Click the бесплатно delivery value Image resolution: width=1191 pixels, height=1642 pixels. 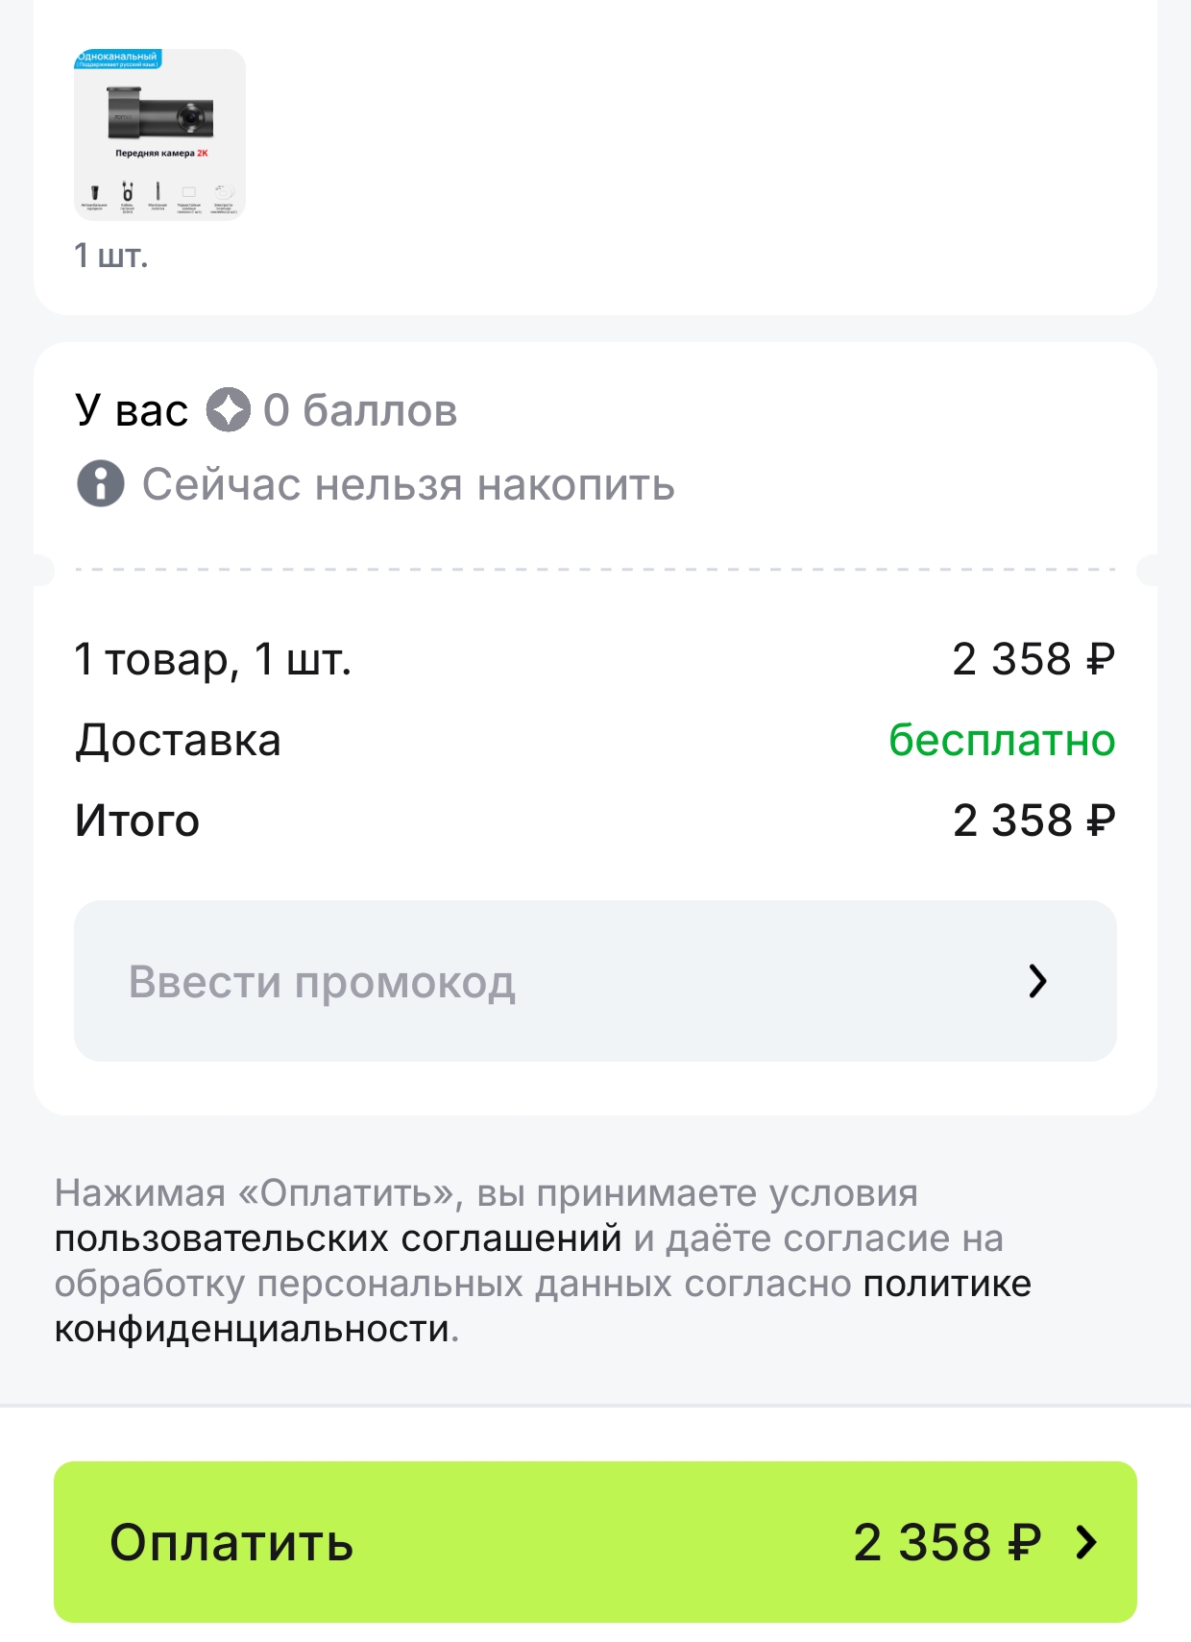pyautogui.click(x=1002, y=740)
